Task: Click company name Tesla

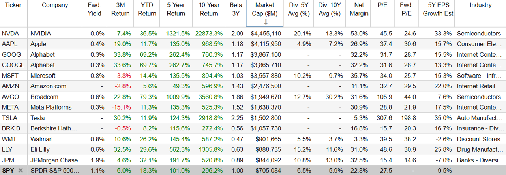Action: click(x=37, y=118)
